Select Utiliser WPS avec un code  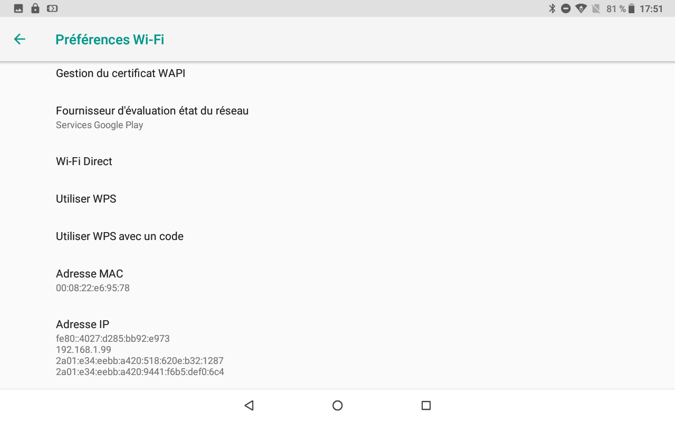pyautogui.click(x=337, y=236)
